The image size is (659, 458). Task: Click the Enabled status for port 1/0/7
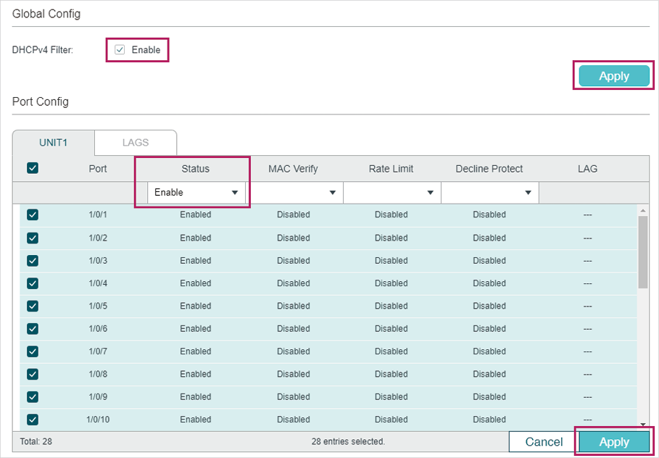pos(196,351)
